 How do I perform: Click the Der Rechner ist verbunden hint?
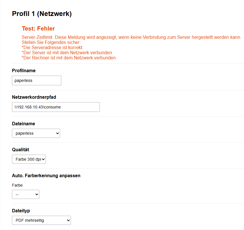coord(69,58)
